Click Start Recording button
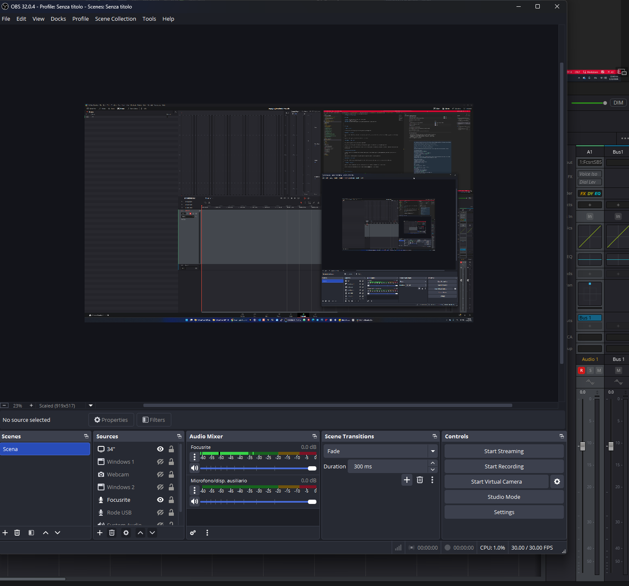629x586 pixels. tap(504, 466)
